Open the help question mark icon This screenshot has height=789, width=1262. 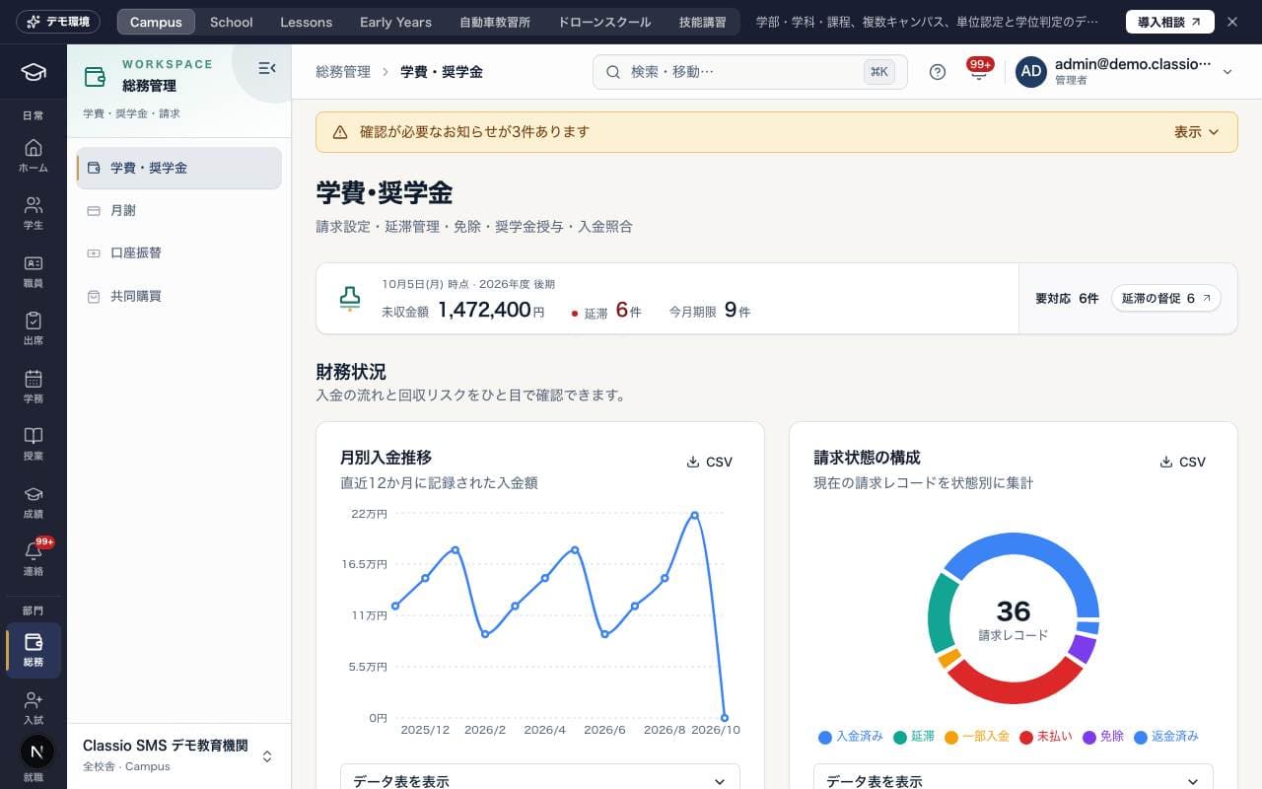point(938,72)
